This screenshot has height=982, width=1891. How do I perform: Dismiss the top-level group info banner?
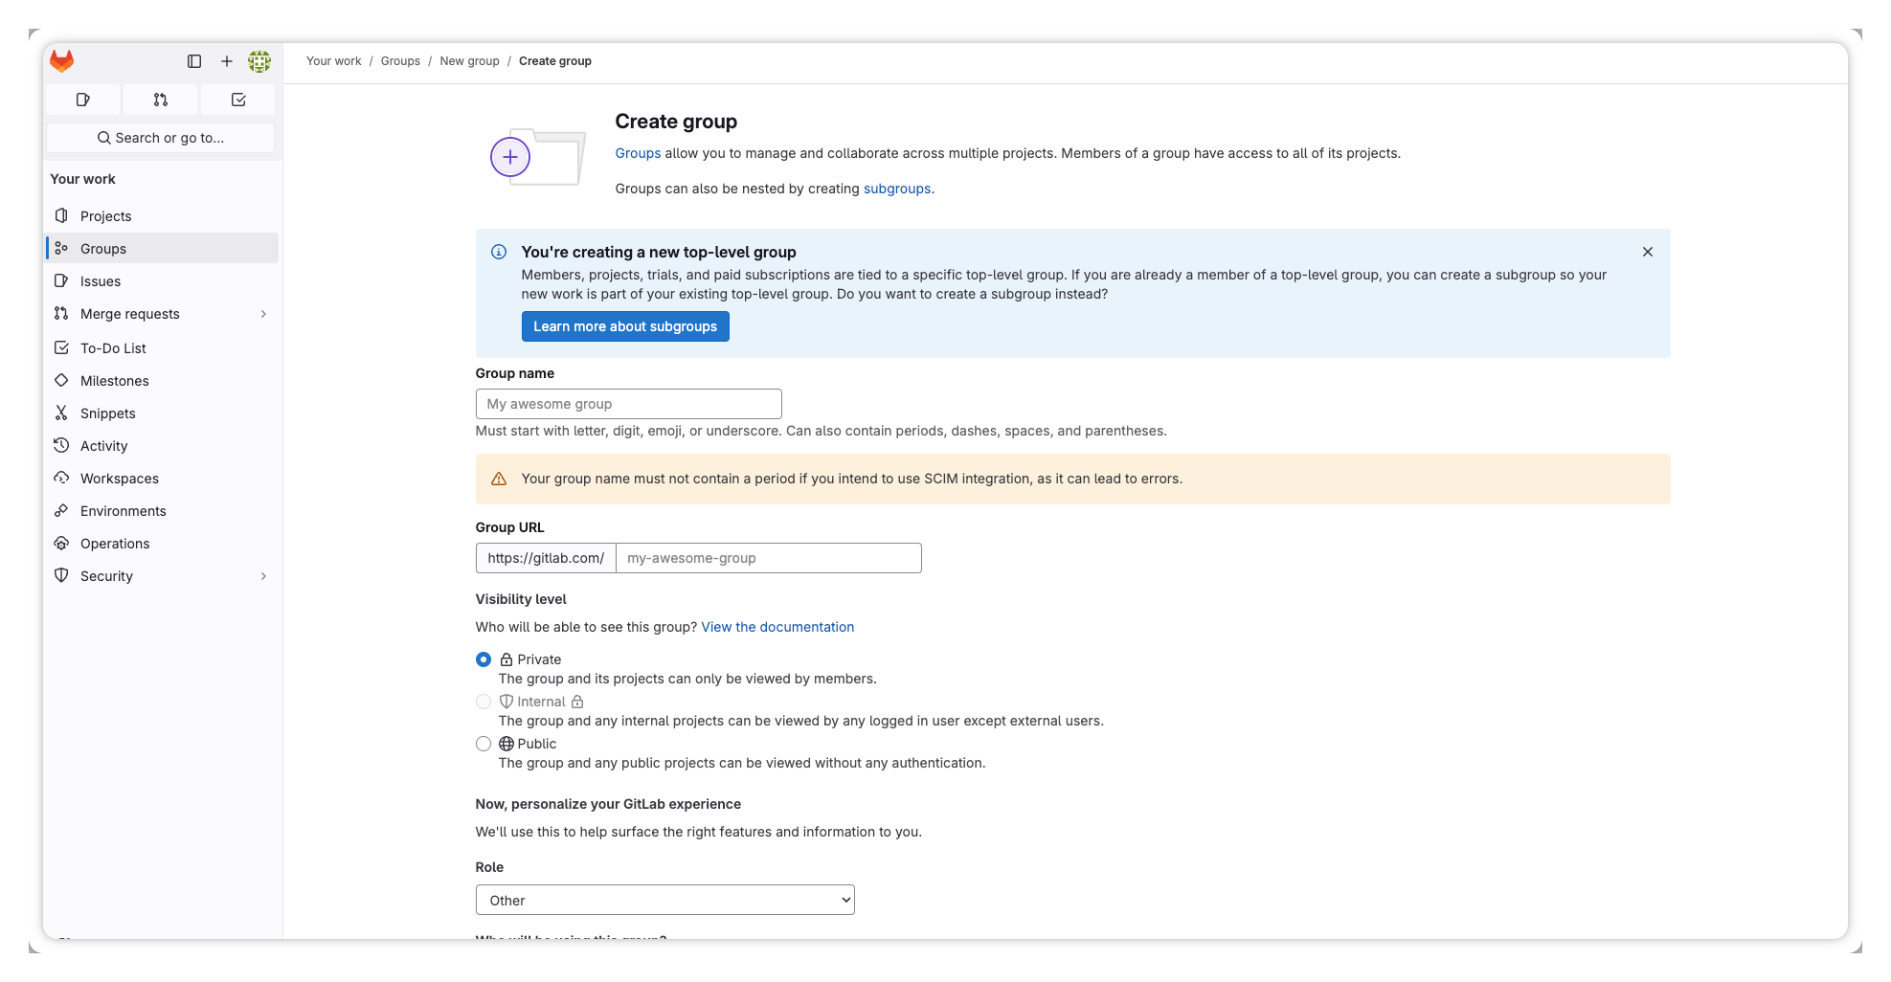coord(1648,252)
